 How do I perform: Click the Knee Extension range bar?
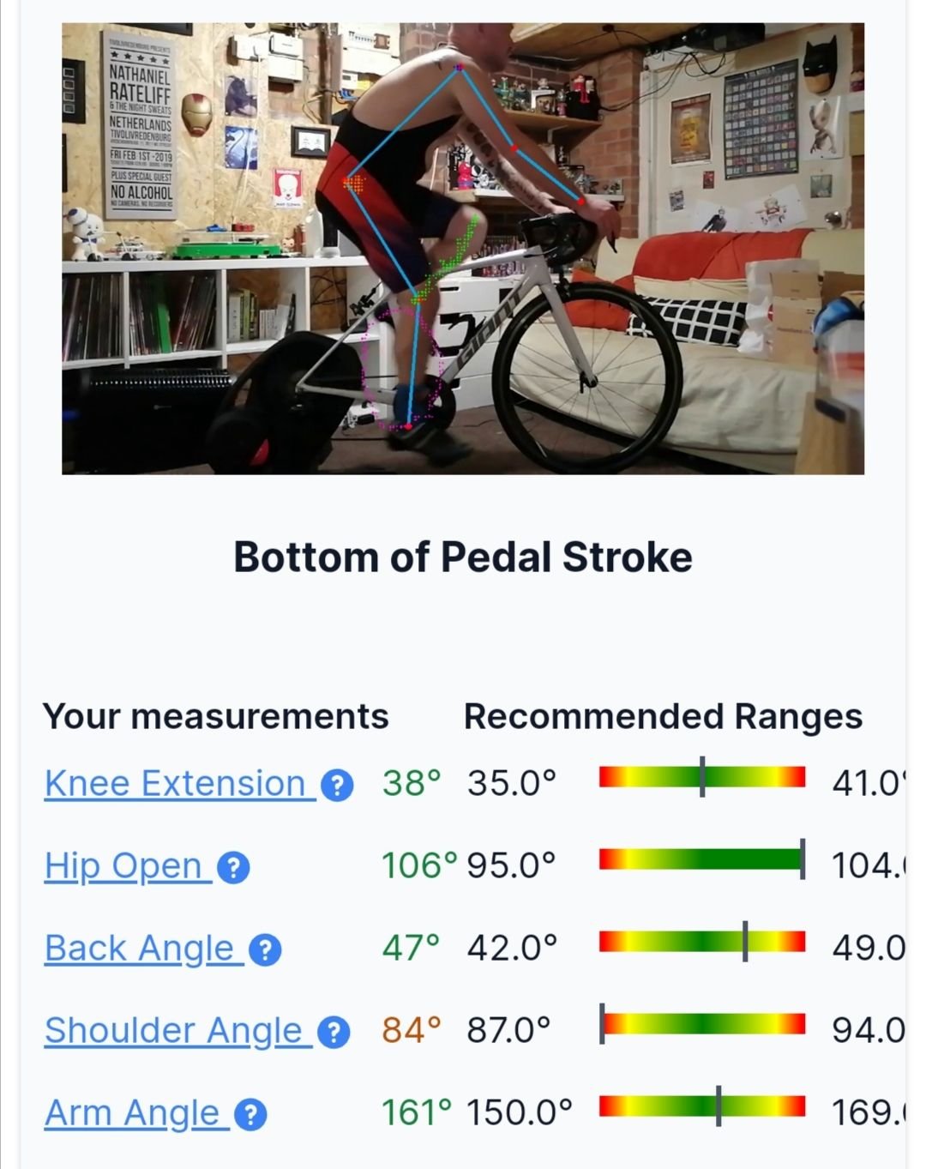pos(702,777)
